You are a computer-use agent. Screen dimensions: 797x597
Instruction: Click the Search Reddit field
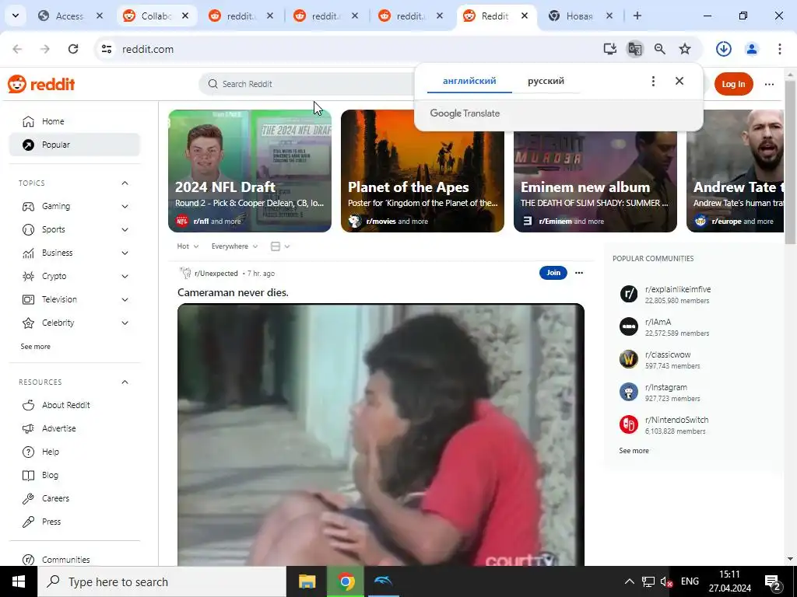(x=307, y=84)
